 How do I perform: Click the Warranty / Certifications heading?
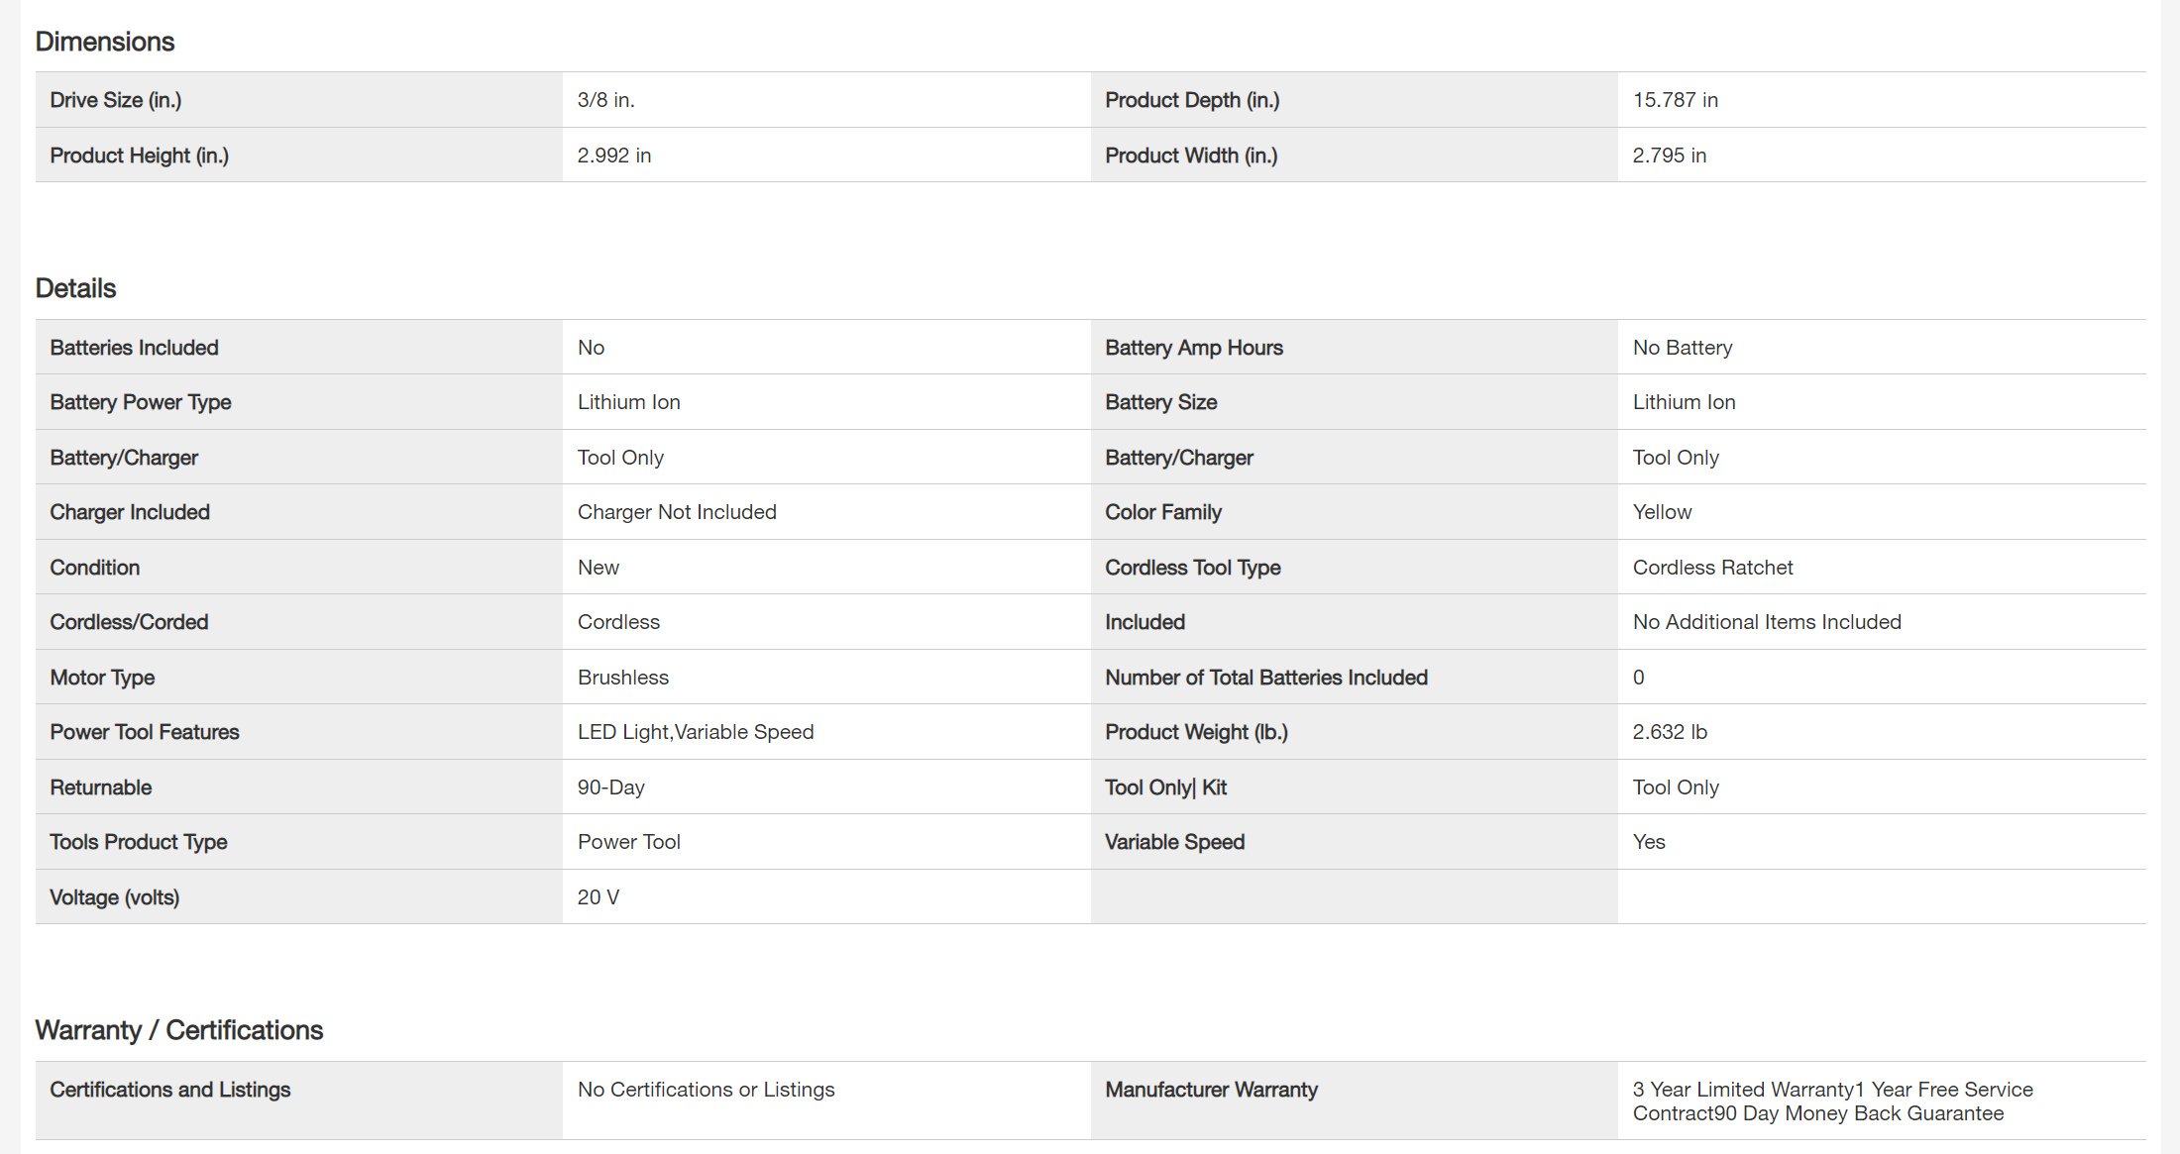point(179,1030)
